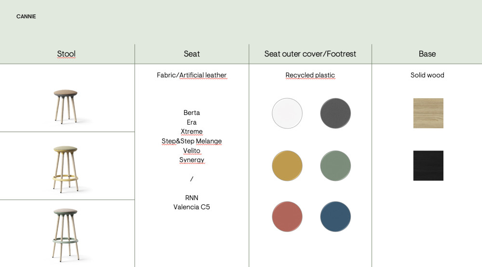Choose the black wood base sample
The width and height of the screenshot is (482, 267).
(428, 165)
